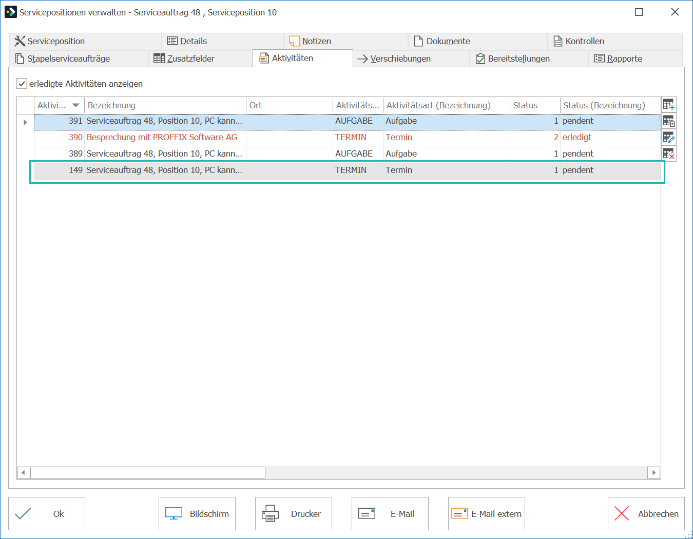View the Verschiebungen tab

coord(411,59)
